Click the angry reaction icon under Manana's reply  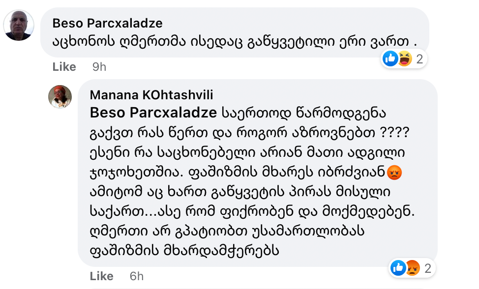tap(412, 268)
